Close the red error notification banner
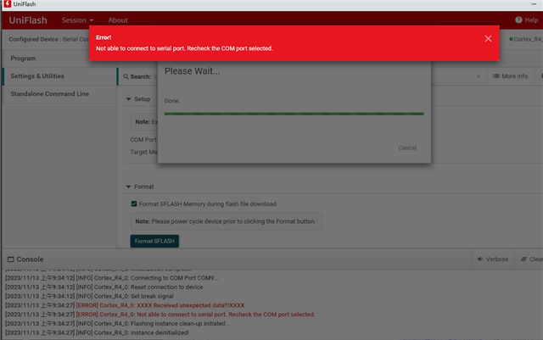 [488, 38]
